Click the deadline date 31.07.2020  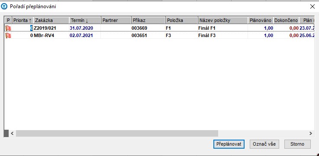tap(81, 28)
